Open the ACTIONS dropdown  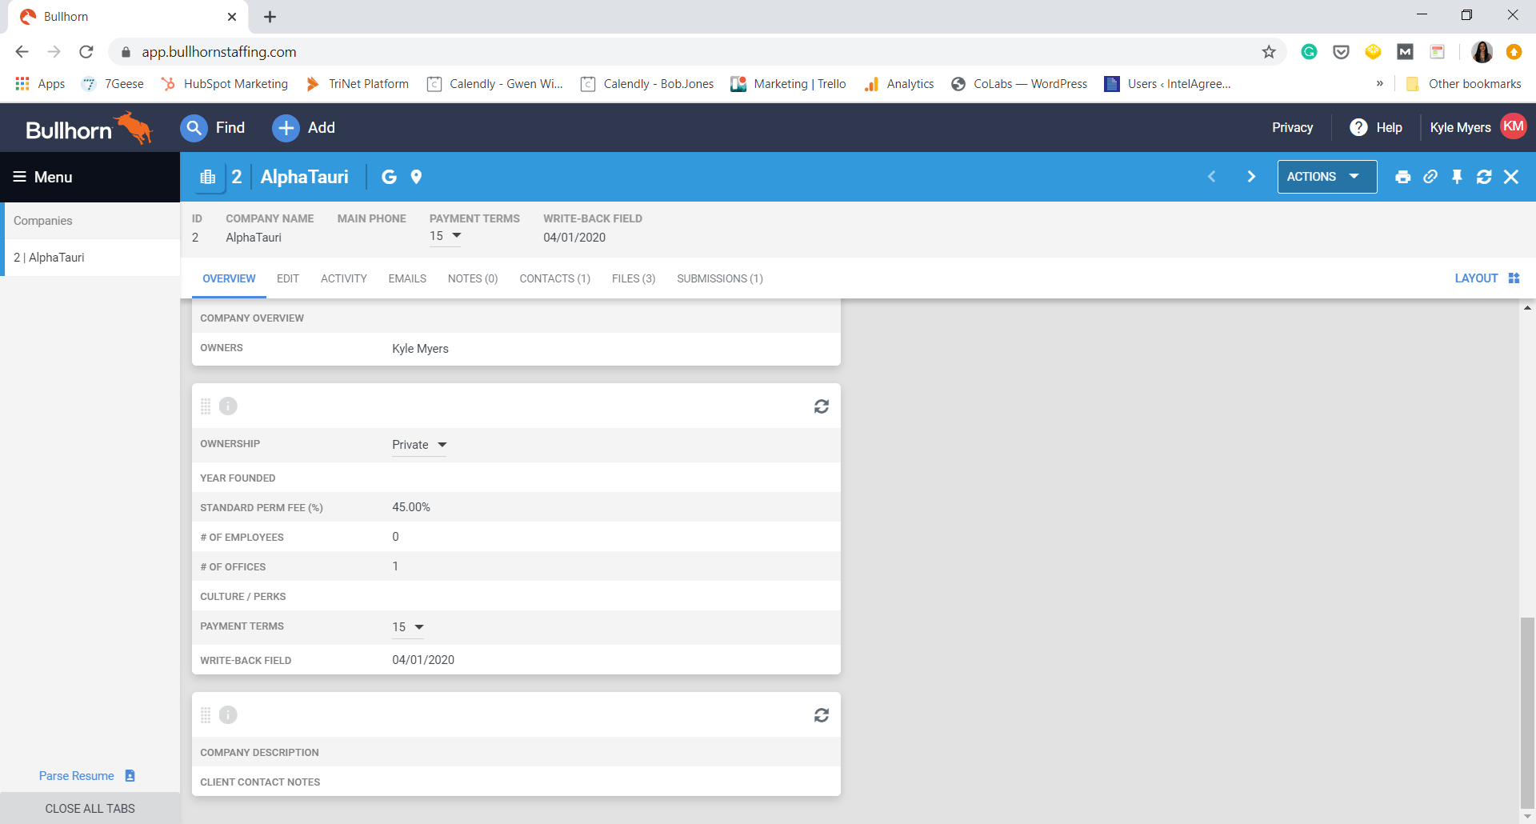pyautogui.click(x=1326, y=177)
